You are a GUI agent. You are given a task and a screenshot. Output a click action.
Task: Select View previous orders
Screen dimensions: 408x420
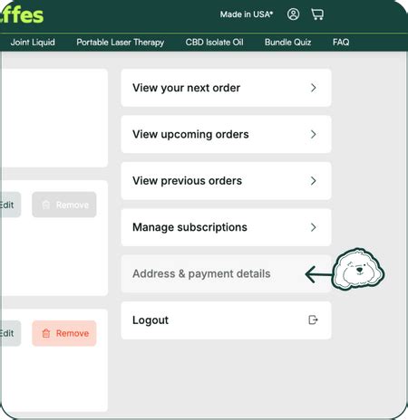[x=226, y=181]
